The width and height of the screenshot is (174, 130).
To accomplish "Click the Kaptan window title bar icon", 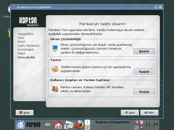I will 14,7.
